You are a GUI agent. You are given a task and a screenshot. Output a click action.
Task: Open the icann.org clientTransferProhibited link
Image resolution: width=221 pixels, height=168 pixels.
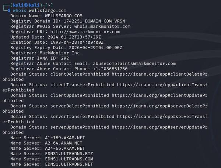pos(162,85)
